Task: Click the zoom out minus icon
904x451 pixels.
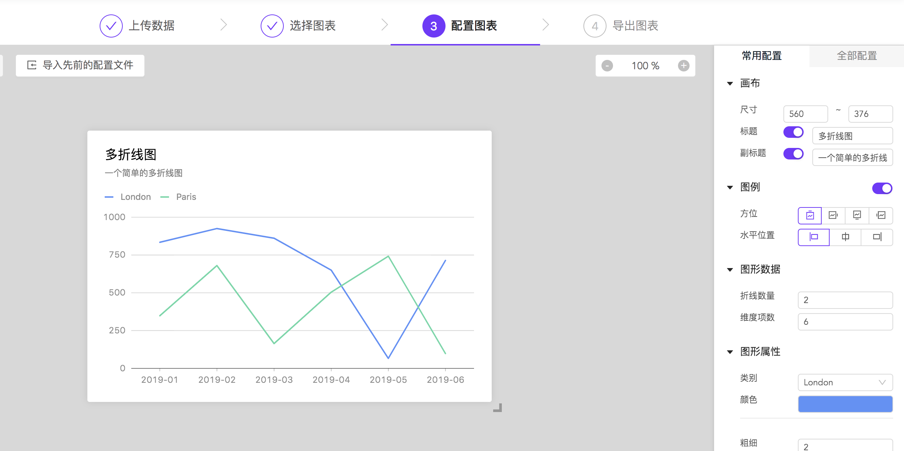Action: click(x=607, y=66)
